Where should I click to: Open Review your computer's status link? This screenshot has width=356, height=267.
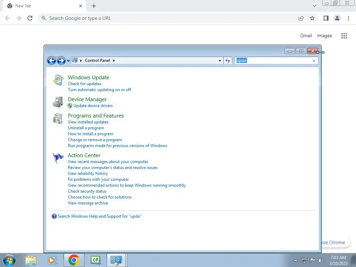(x=113, y=168)
